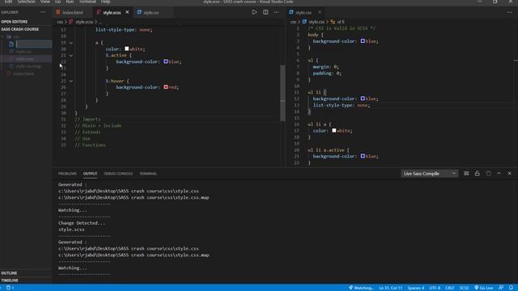
Task: Click white color swatch in style.scss line 20
Action: (x=127, y=48)
